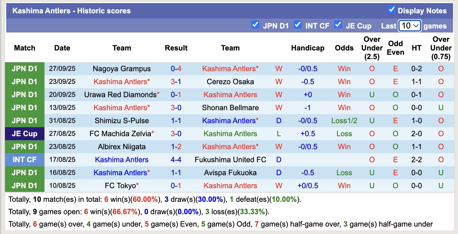The width and height of the screenshot is (458, 234).
Task: Click the INT CF league badge
Action: pyautogui.click(x=24, y=160)
